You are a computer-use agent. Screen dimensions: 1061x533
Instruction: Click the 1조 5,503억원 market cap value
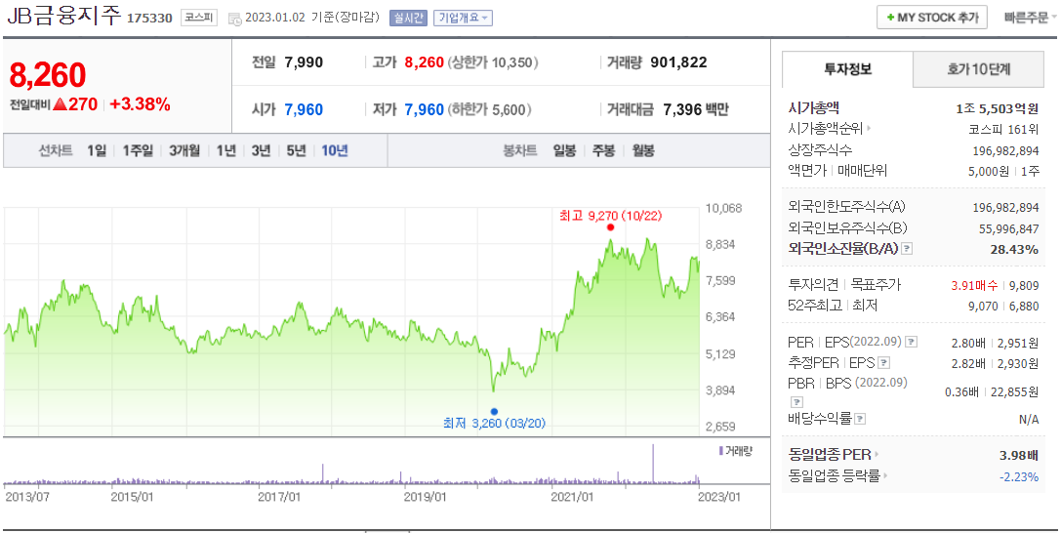click(998, 107)
